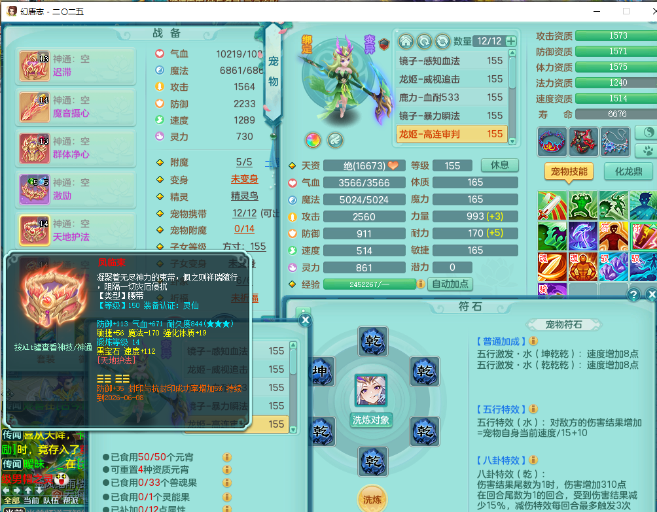Close the 符石 panel
The width and height of the screenshot is (657, 512).
(652, 295)
